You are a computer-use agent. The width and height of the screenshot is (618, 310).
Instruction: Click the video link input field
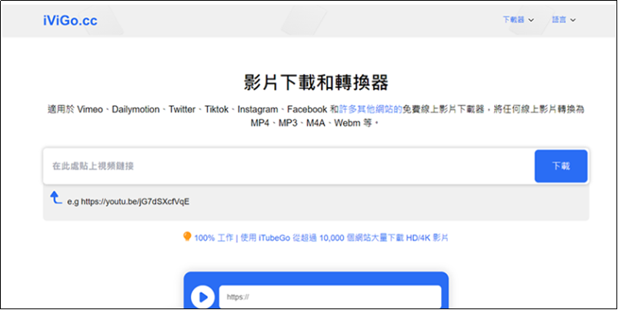click(x=289, y=166)
